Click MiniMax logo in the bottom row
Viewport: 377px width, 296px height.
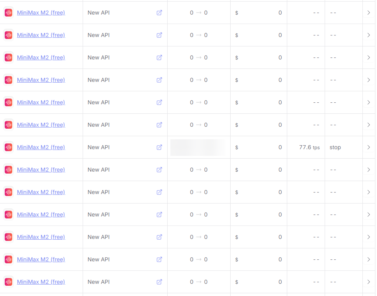click(9, 281)
